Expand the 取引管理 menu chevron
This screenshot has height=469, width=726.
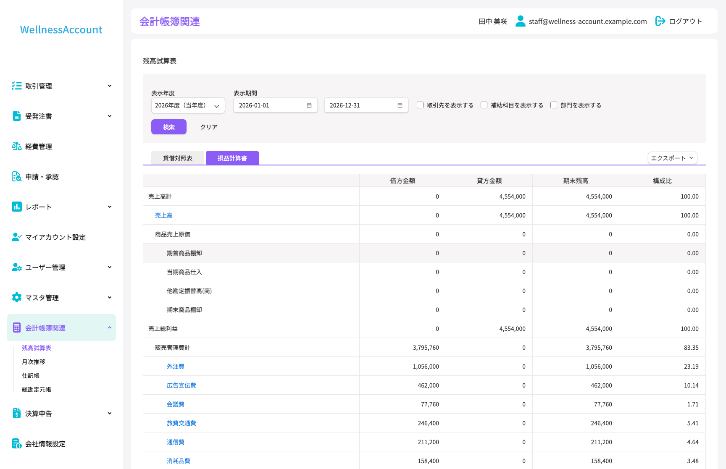point(110,86)
